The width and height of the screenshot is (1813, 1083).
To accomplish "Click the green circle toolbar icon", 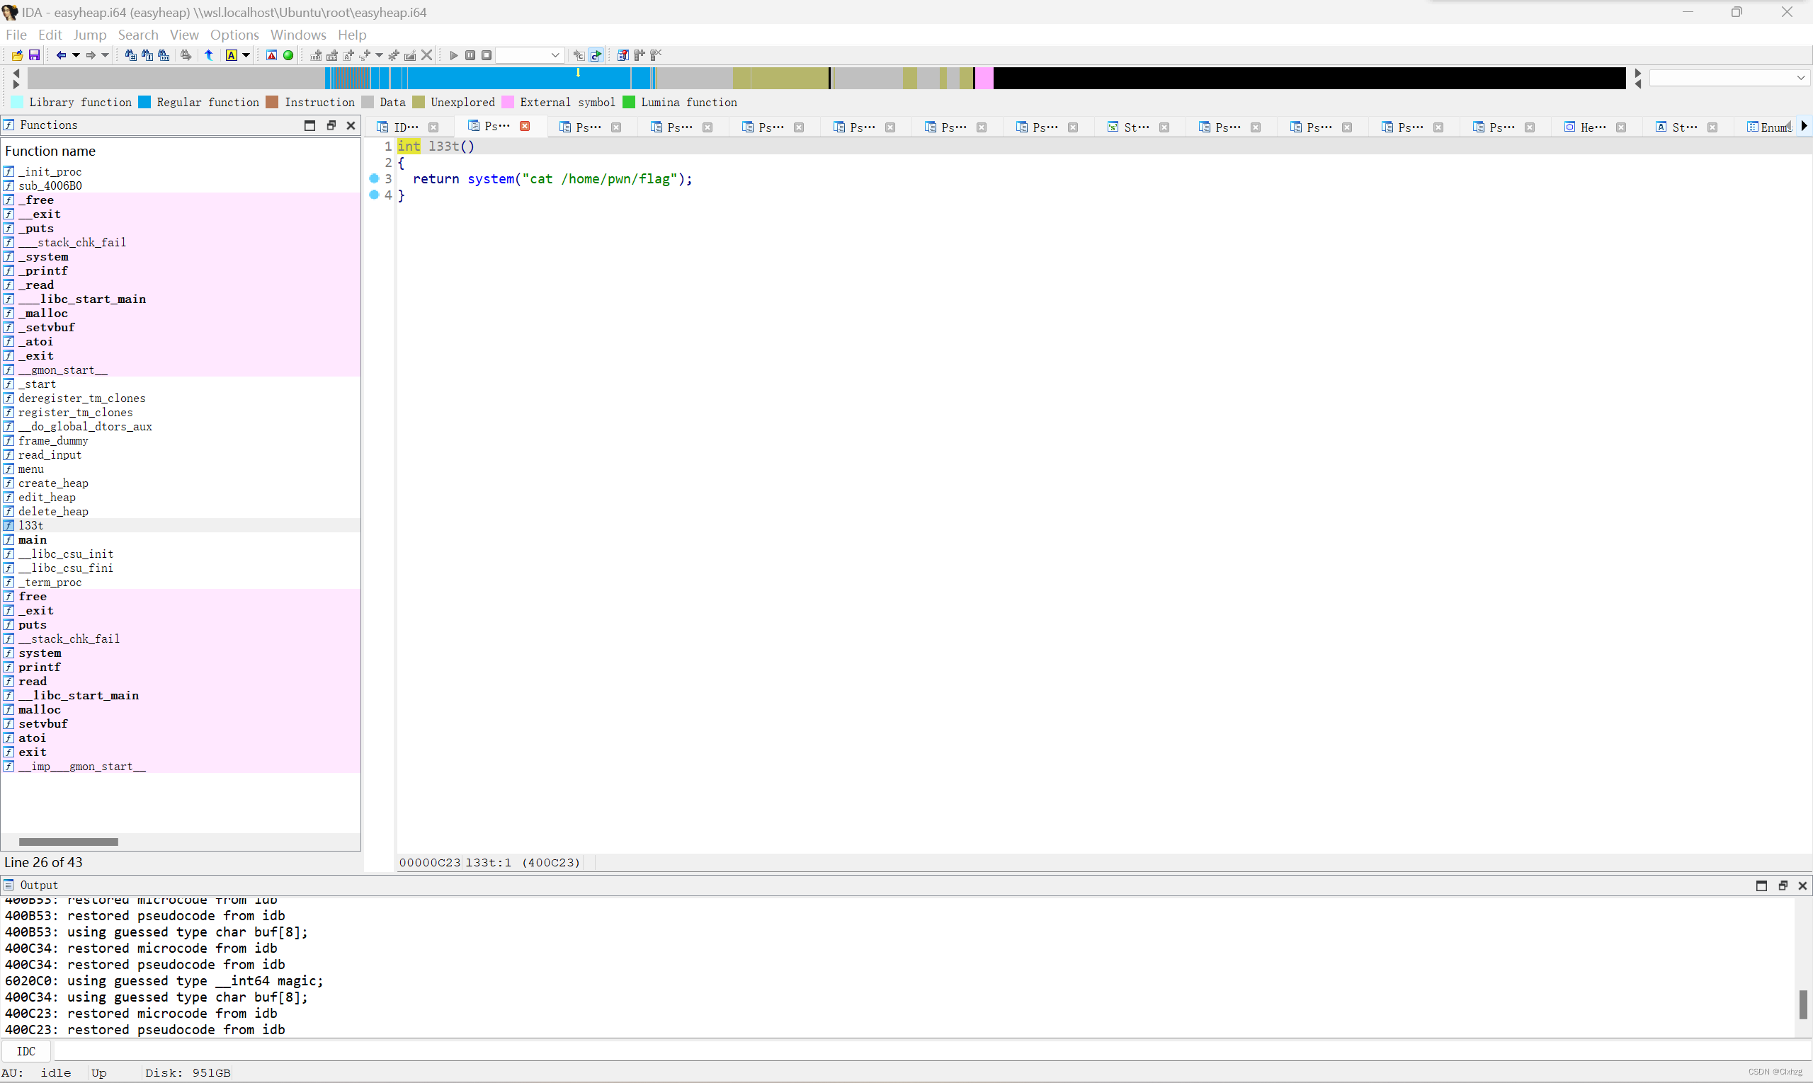I will 288,55.
